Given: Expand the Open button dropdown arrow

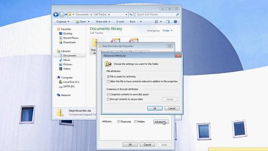Looking at the screenshot, I should [89, 21].
